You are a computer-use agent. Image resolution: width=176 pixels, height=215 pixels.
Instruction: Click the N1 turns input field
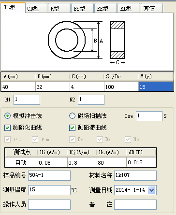[27, 100]
